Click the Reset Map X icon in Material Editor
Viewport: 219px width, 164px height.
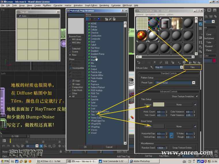coord(155,62)
